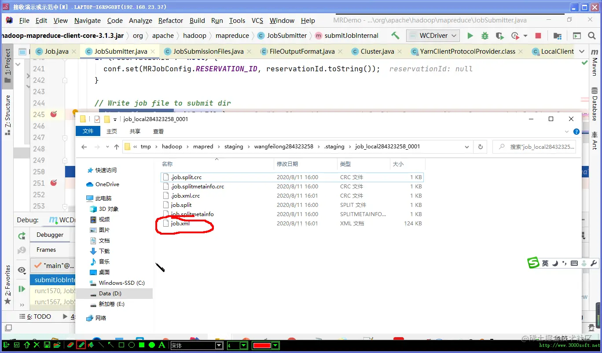Click the Run Anything toolbar icon

(x=576, y=36)
